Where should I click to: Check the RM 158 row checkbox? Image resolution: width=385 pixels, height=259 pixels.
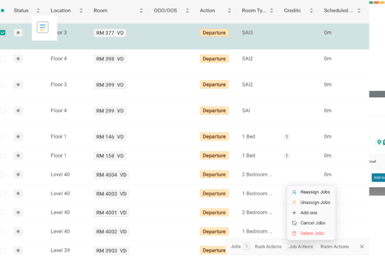click(3, 155)
